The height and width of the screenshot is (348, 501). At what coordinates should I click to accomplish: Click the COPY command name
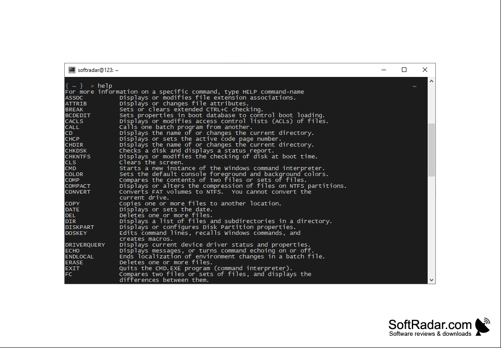[x=72, y=204]
